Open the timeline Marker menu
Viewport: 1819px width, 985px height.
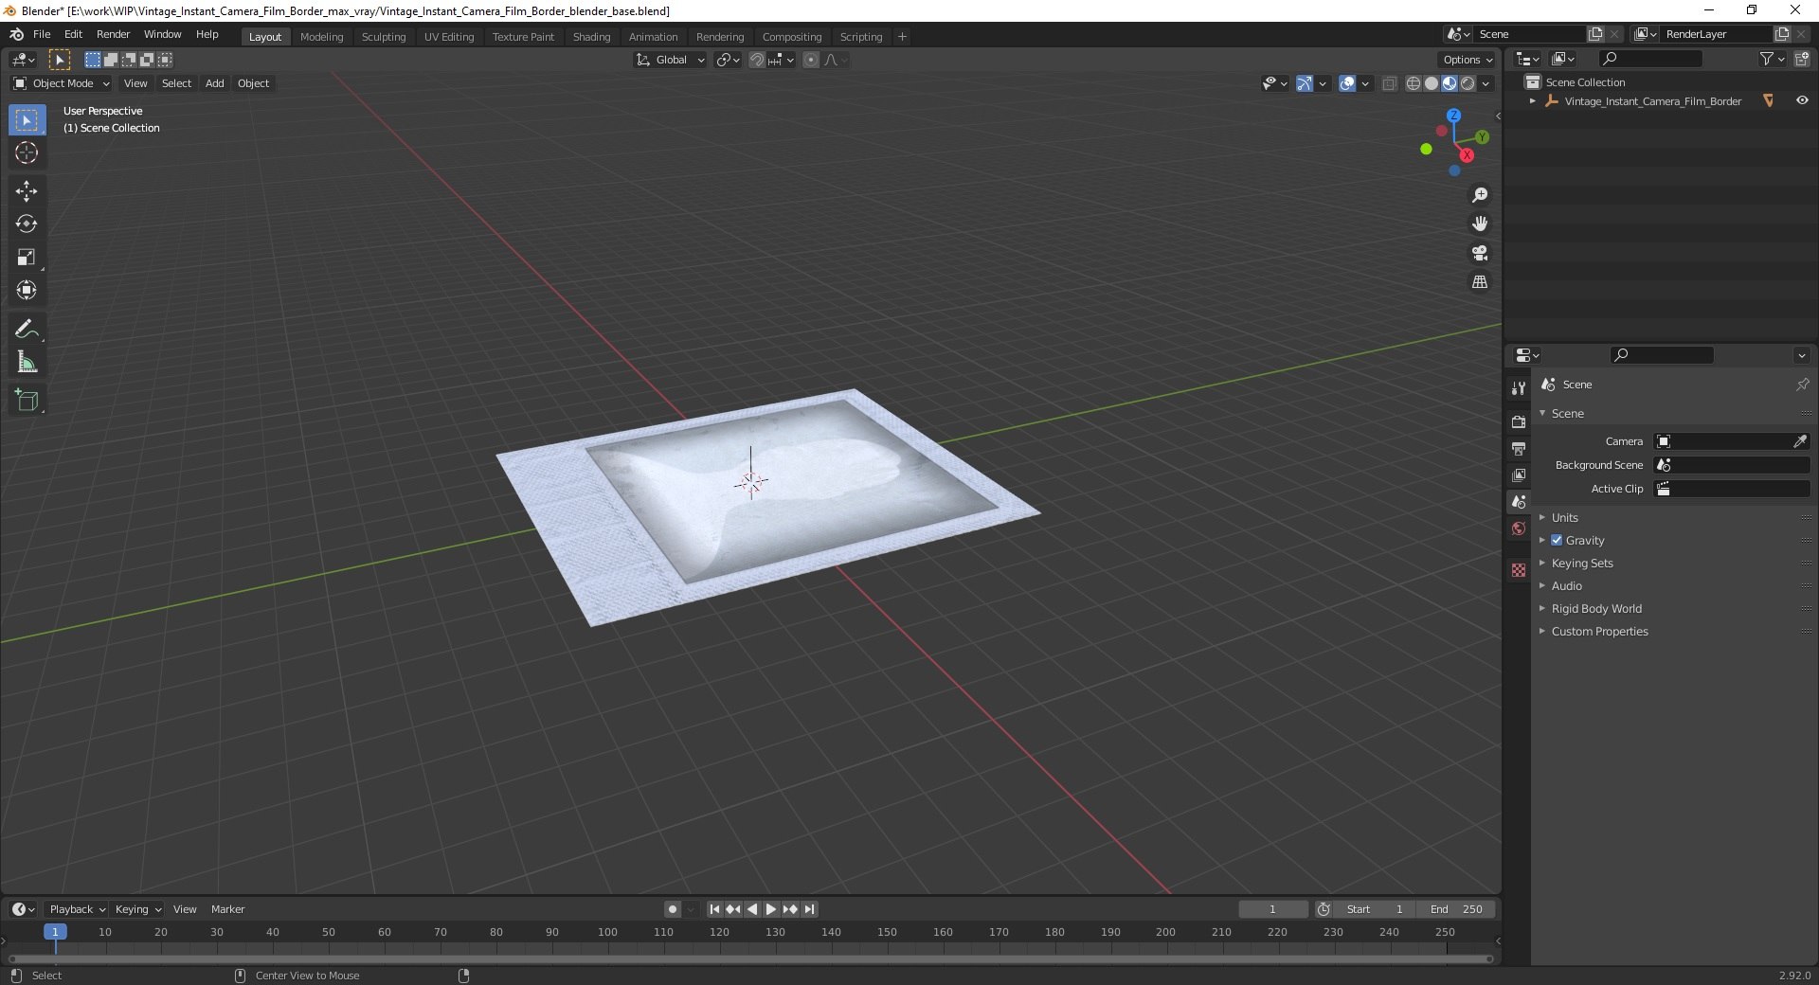tap(227, 909)
